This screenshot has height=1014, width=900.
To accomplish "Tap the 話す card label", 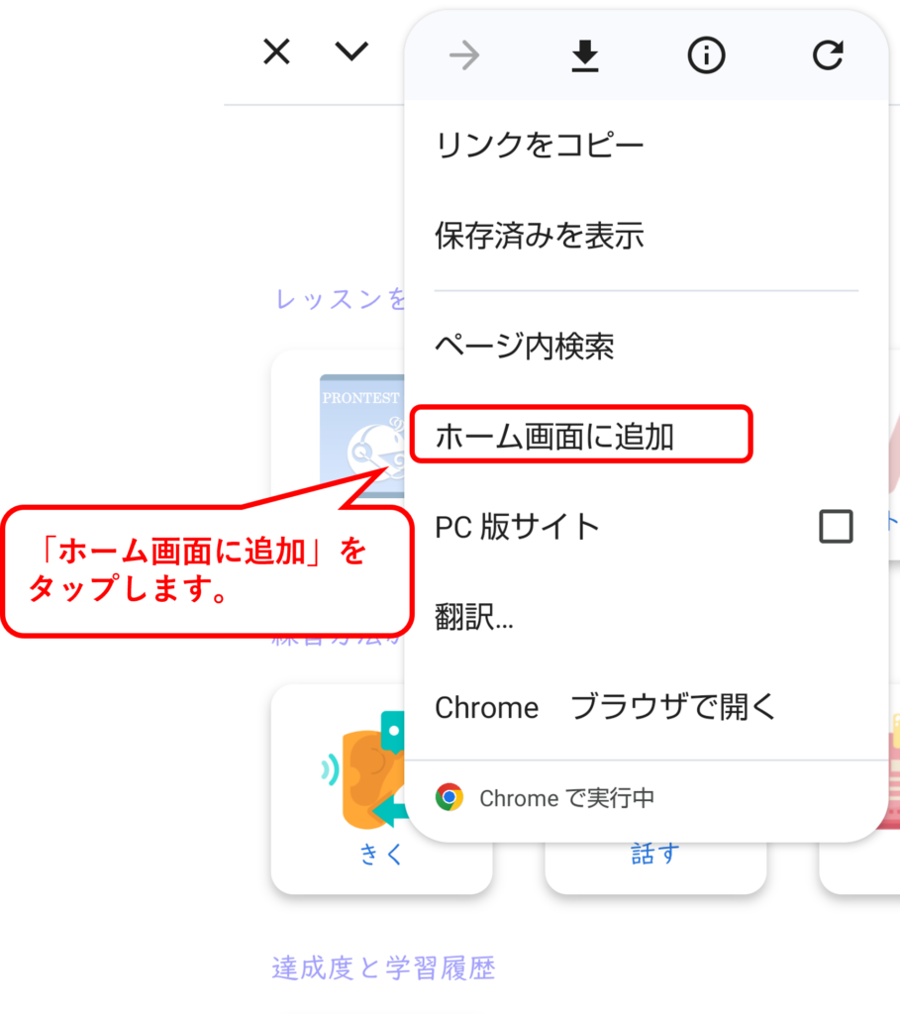I will 655,854.
